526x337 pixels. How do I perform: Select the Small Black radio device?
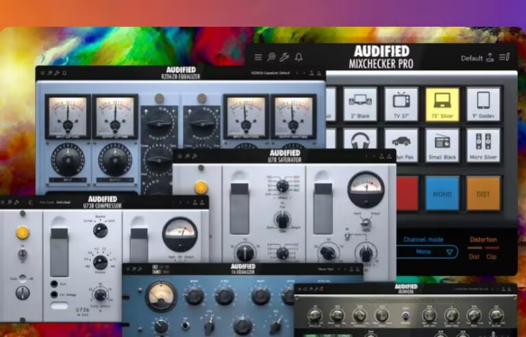pos(442,145)
